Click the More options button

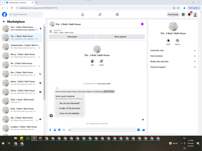click(x=120, y=37)
